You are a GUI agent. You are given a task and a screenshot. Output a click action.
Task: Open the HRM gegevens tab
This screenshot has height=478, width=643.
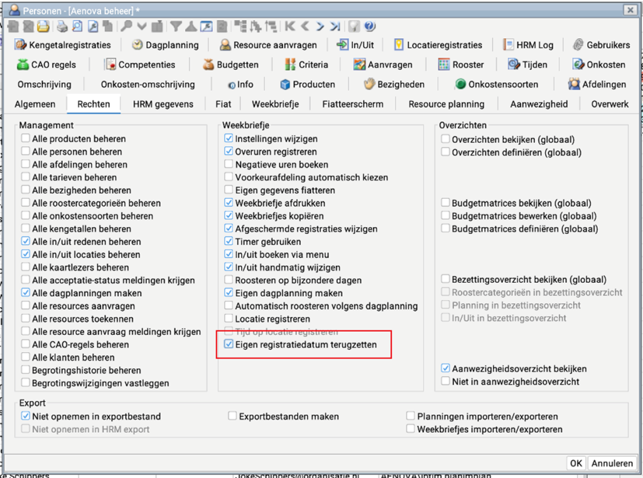coord(163,104)
